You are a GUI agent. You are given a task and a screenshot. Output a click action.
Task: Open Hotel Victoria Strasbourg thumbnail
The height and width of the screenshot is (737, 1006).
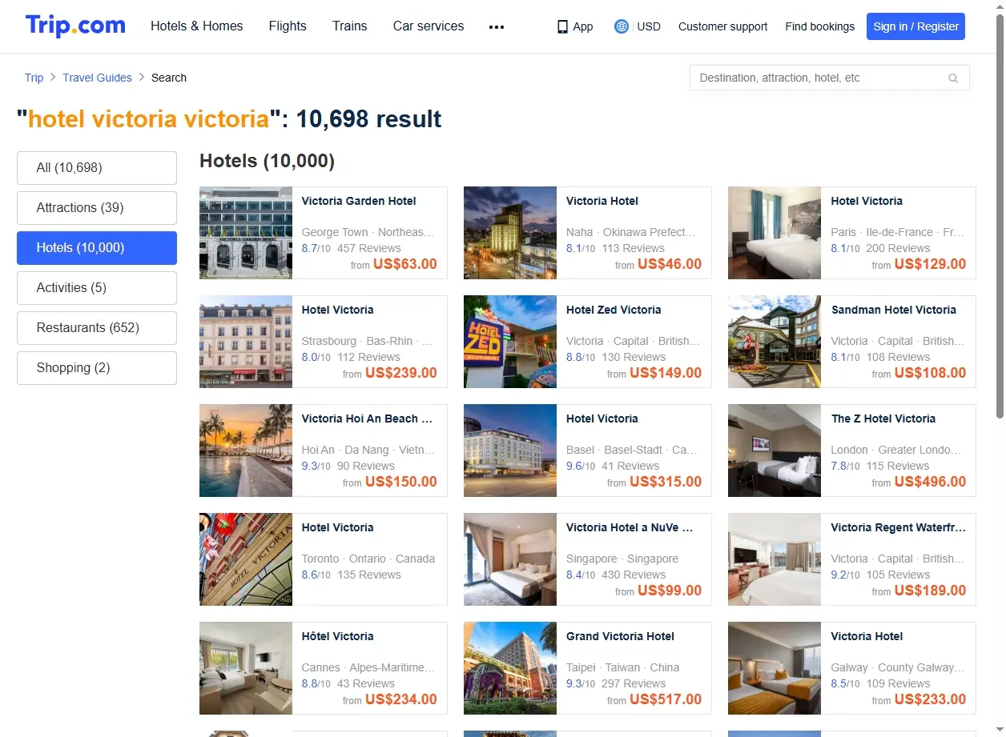click(246, 342)
